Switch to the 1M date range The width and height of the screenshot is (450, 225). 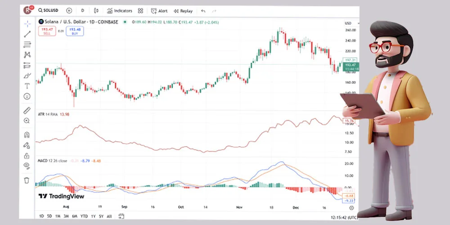58,216
